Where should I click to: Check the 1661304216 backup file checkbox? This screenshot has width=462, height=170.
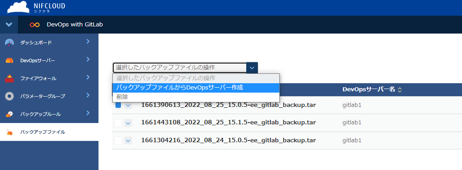[x=118, y=140]
